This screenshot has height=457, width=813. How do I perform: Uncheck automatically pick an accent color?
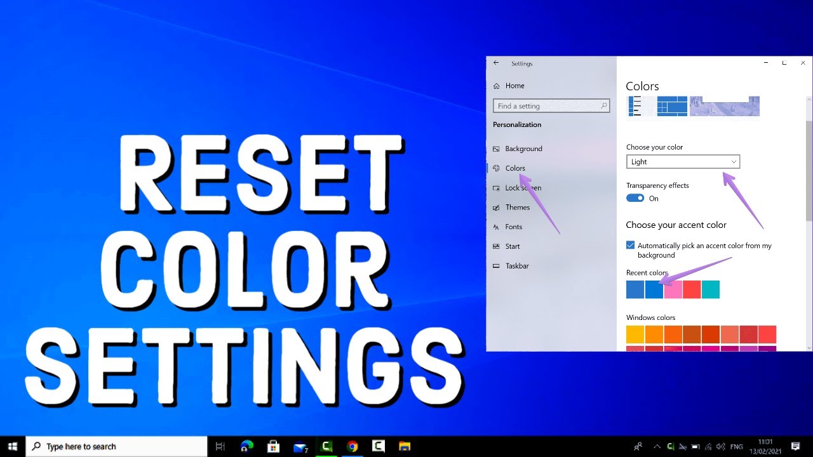630,245
